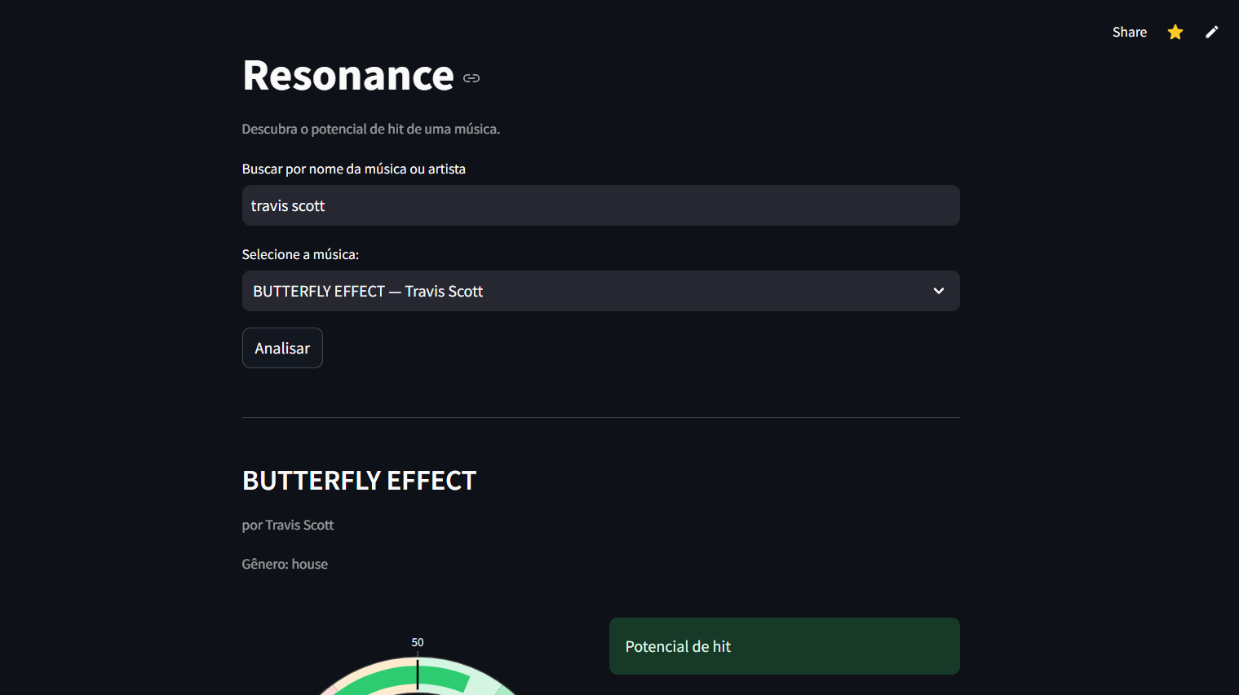This screenshot has height=695, width=1239.
Task: Click the gauge needle at value 50
Action: pos(418,668)
